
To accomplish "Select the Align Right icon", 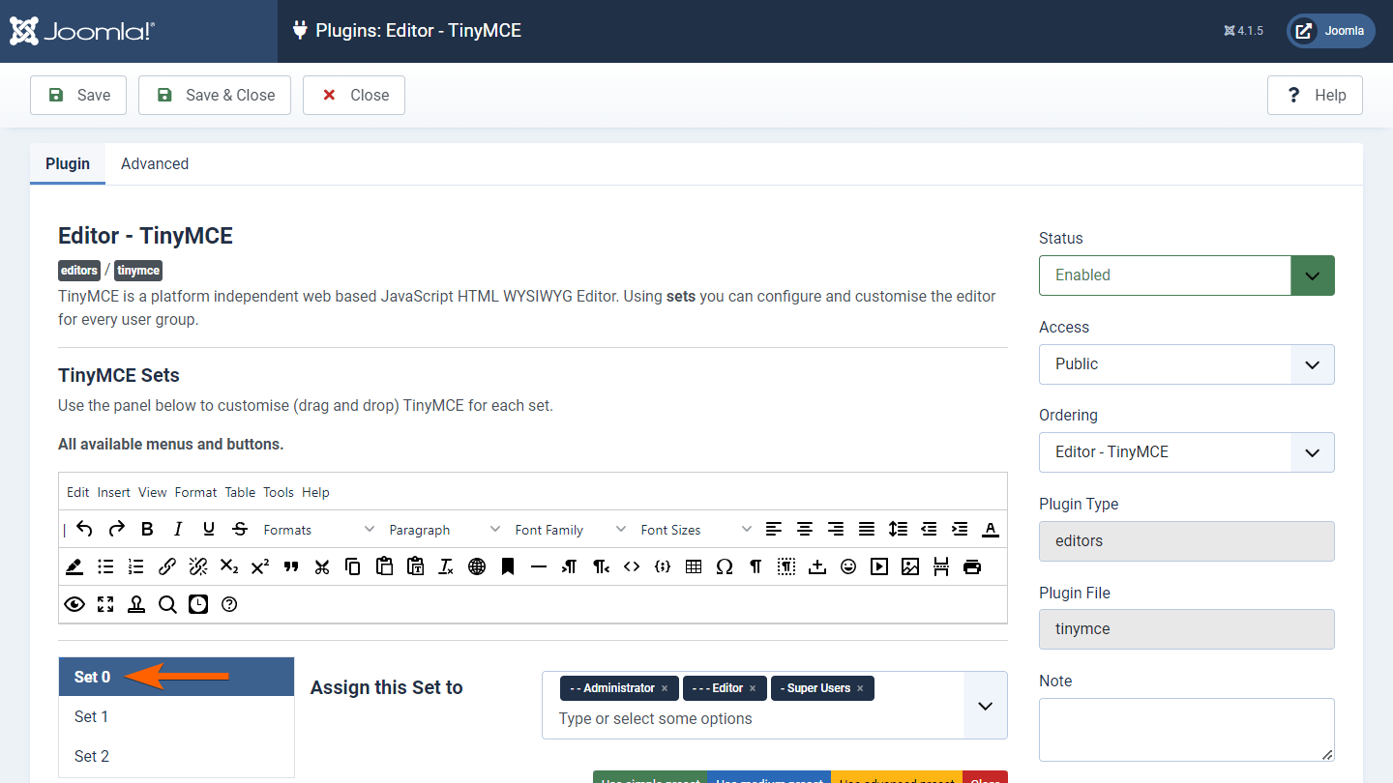I will [836, 529].
